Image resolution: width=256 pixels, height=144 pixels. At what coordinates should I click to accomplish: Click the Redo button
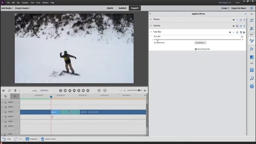18,139
